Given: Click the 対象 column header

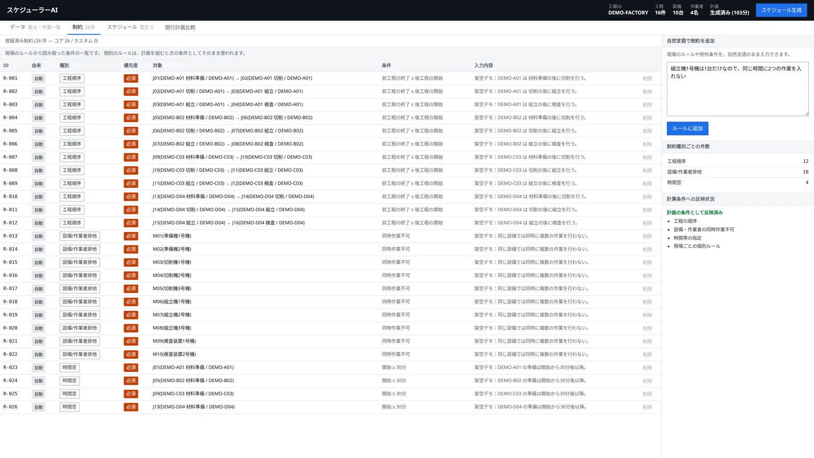Looking at the screenshot, I should 157,66.
